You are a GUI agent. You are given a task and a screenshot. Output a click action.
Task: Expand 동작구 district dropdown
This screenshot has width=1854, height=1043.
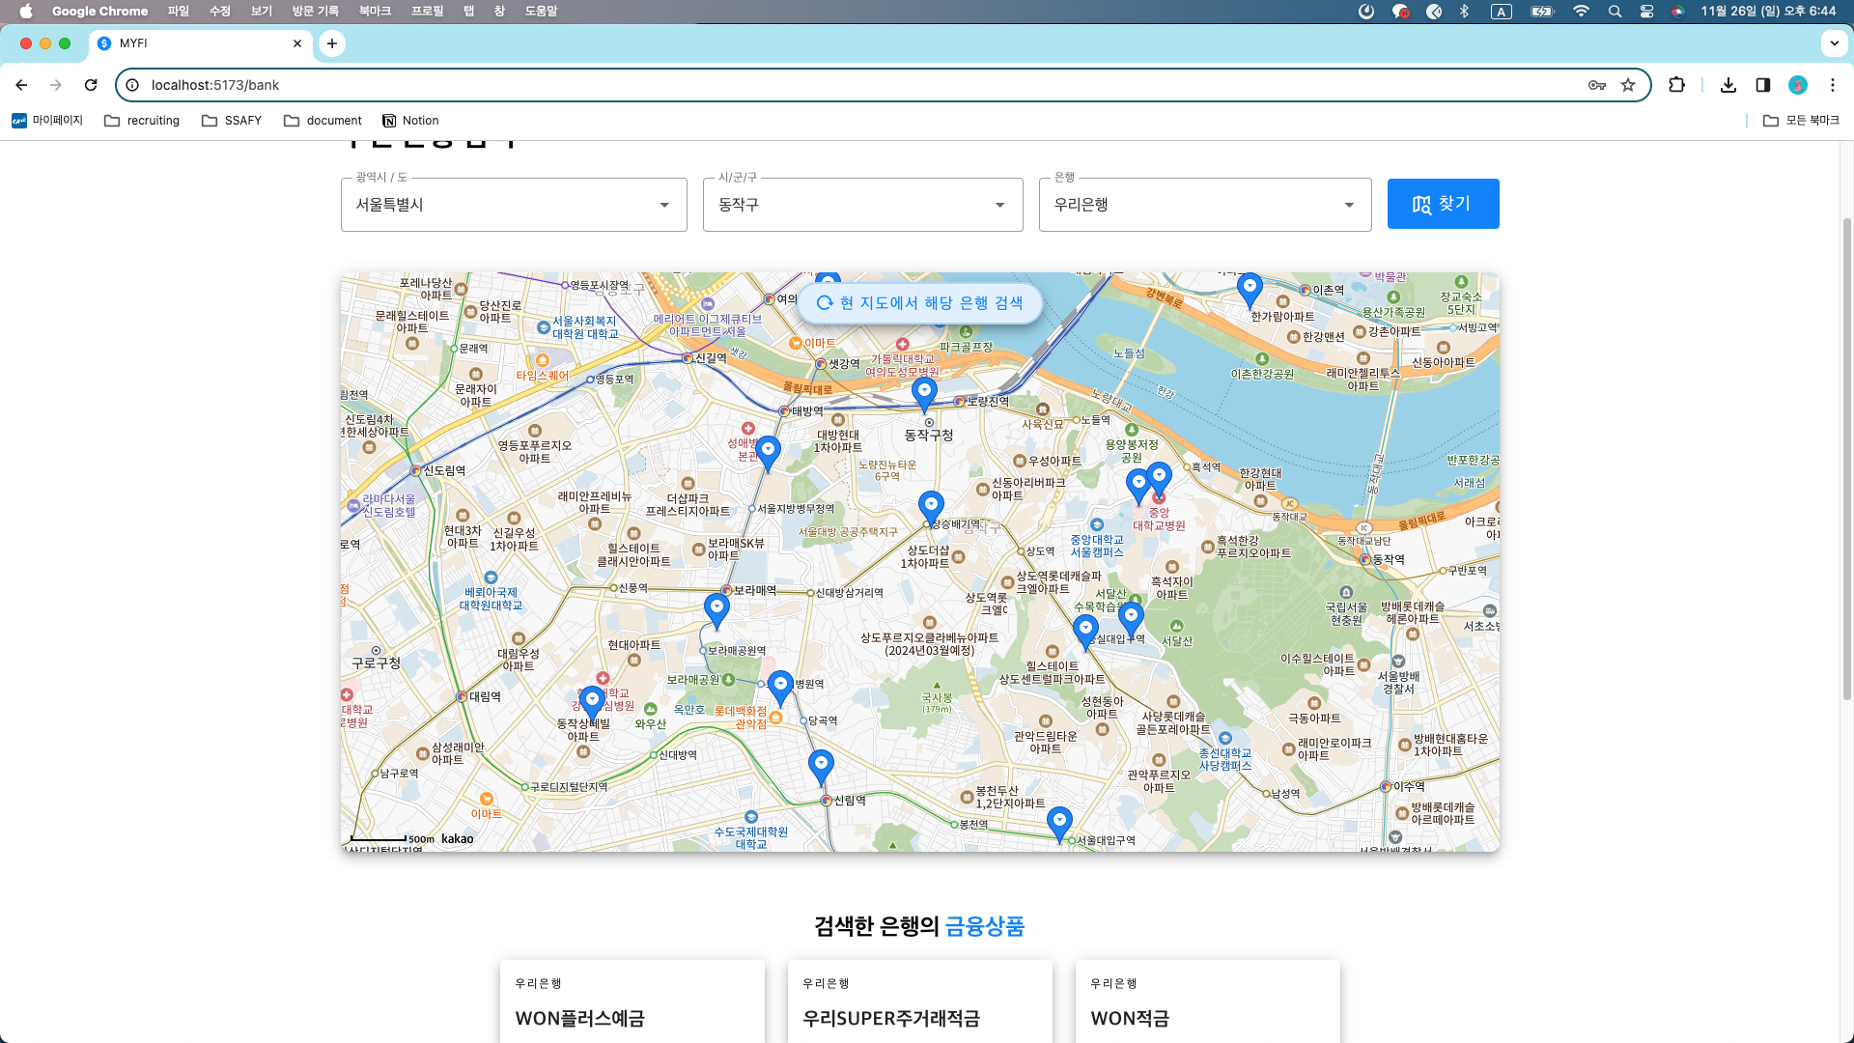862,205
